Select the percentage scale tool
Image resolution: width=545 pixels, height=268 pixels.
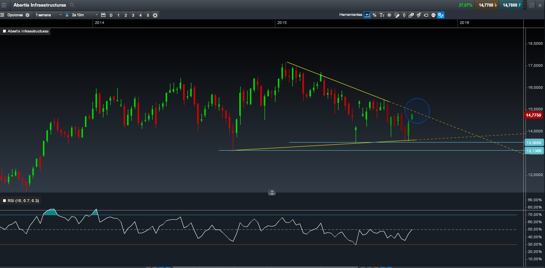point(374,15)
